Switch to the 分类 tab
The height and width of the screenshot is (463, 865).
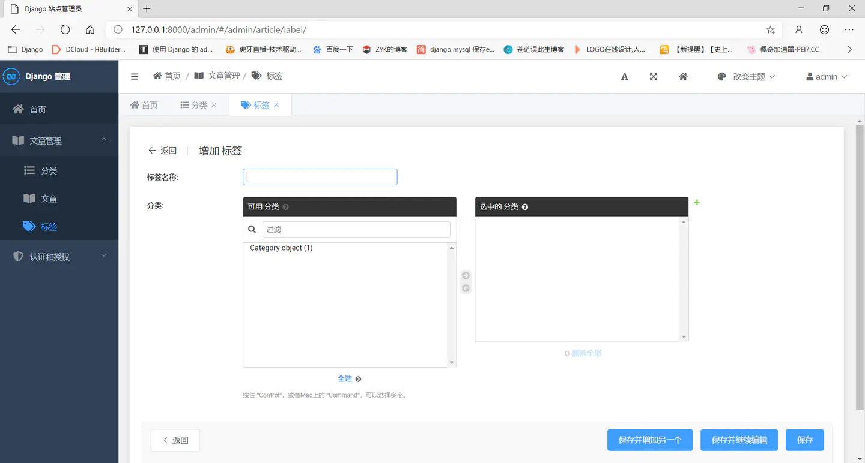click(194, 105)
